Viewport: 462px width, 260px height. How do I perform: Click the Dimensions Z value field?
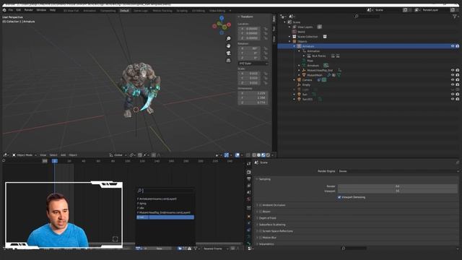[x=253, y=103]
